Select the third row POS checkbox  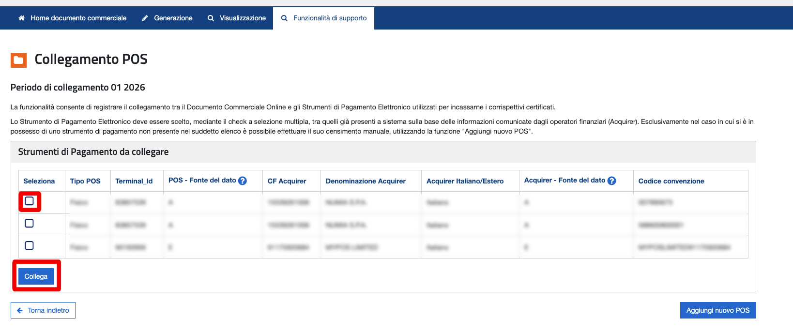pos(30,245)
